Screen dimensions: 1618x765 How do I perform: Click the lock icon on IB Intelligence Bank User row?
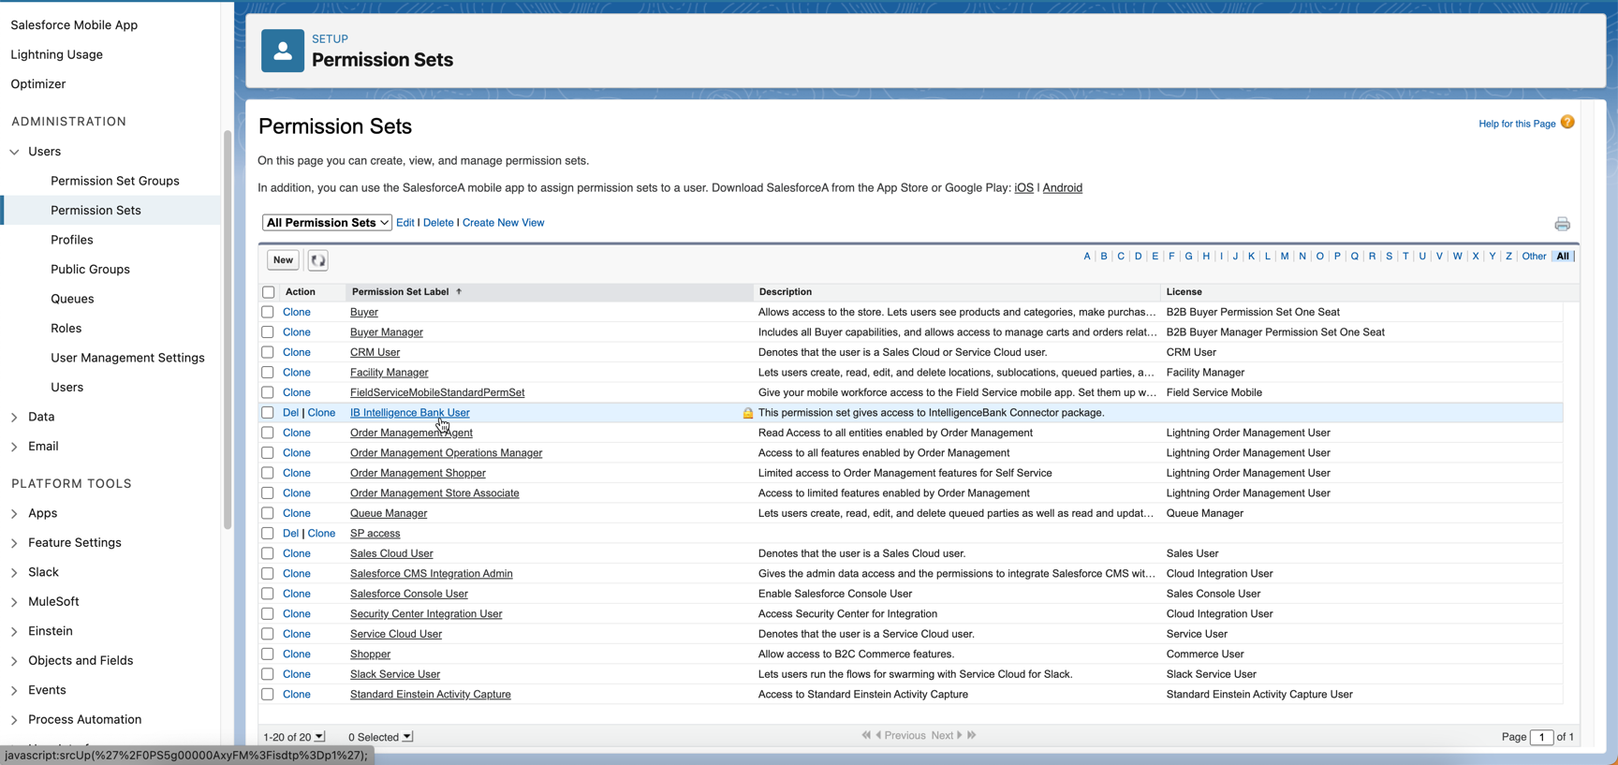pos(747,413)
